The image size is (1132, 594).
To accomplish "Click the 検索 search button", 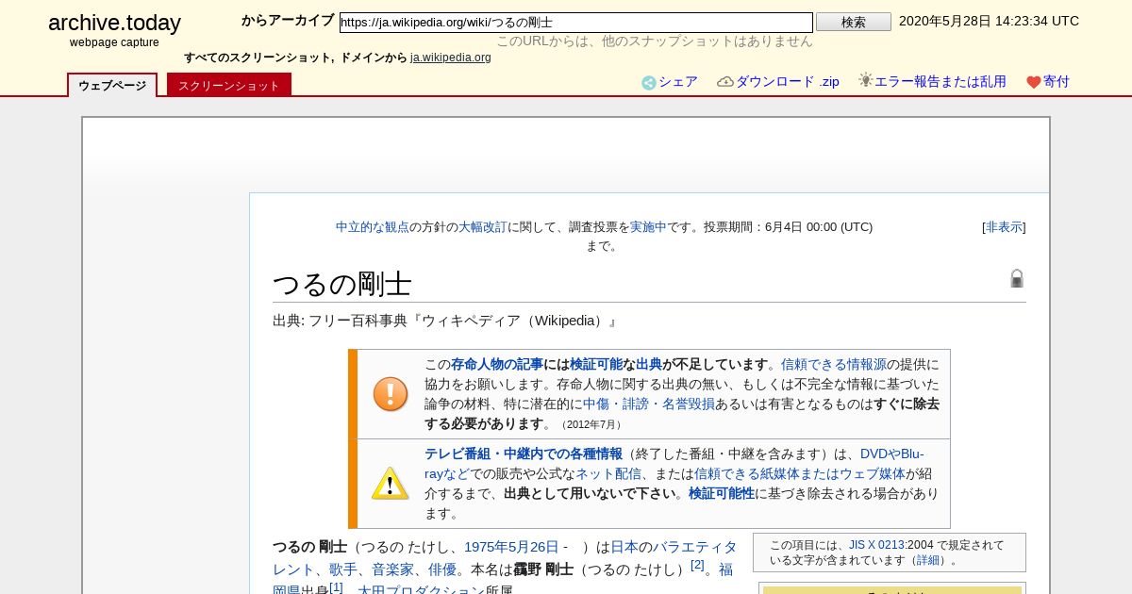I will (854, 22).
